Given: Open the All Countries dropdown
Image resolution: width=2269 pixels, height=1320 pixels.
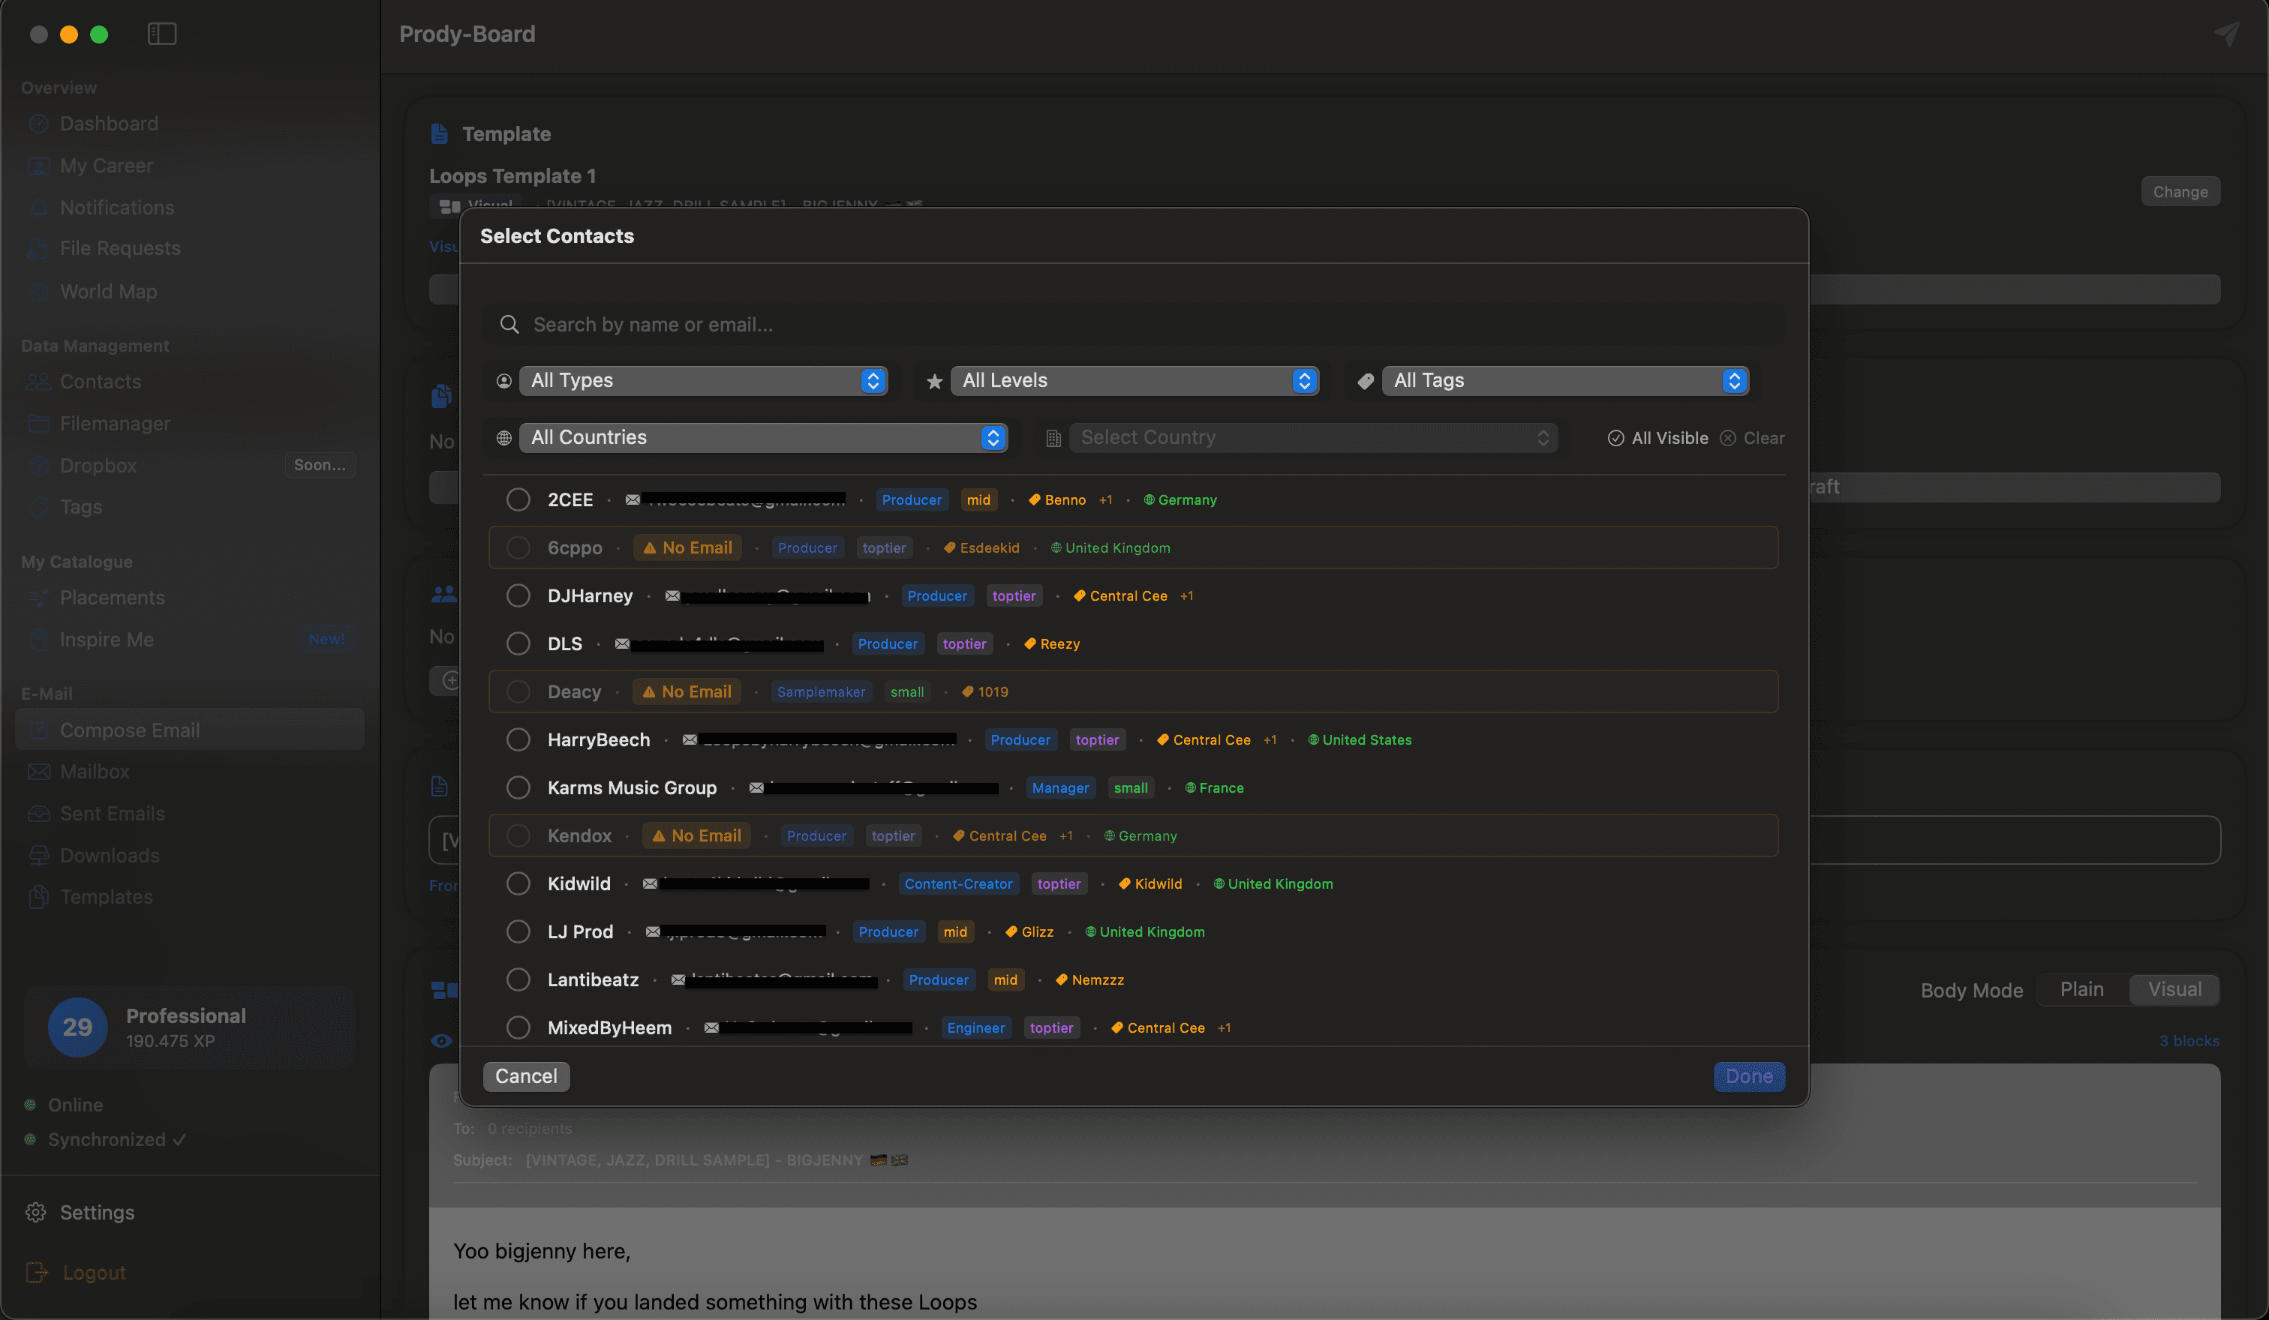Looking at the screenshot, I should 762,437.
